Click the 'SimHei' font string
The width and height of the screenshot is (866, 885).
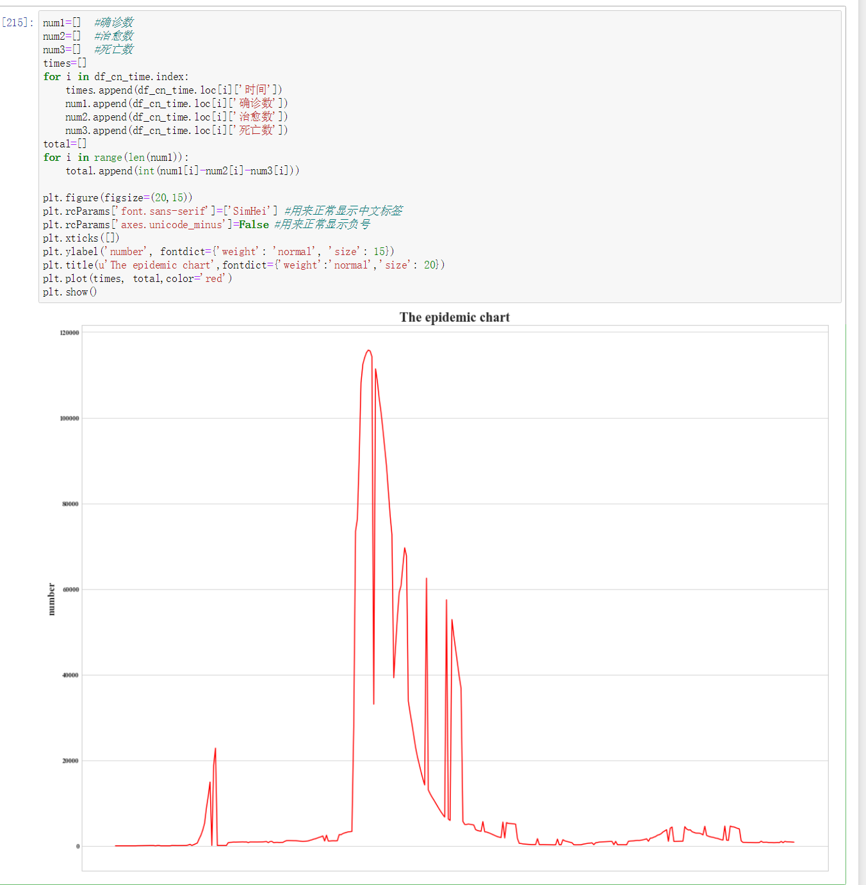tap(250, 211)
